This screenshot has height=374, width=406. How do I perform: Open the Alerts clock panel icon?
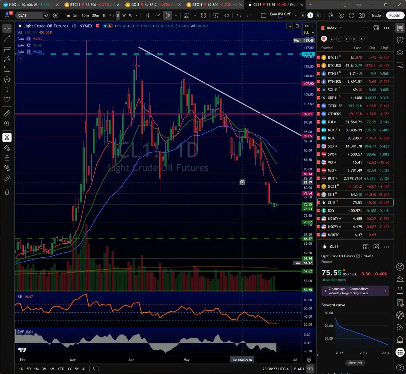400,40
